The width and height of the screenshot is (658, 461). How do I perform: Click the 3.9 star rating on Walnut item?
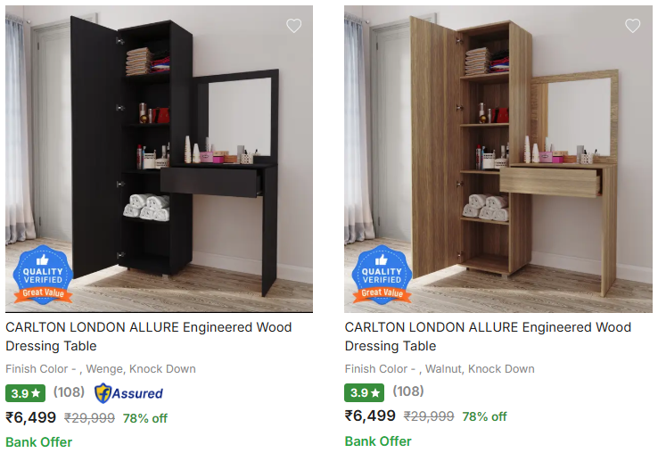point(365,392)
